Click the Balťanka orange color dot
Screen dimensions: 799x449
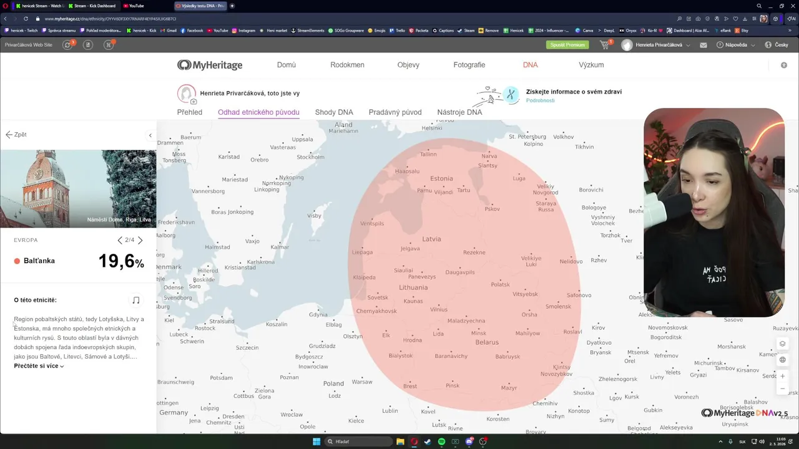tap(17, 261)
